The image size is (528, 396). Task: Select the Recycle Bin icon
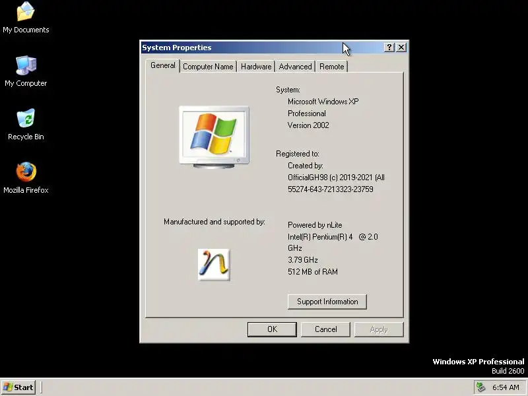click(x=26, y=124)
